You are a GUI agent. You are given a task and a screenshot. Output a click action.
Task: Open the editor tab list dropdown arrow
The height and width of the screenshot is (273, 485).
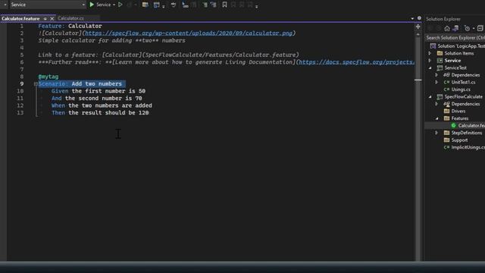(x=412, y=18)
